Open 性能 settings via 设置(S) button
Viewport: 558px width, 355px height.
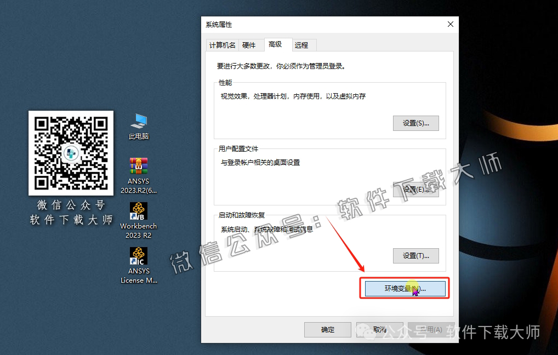coord(415,123)
